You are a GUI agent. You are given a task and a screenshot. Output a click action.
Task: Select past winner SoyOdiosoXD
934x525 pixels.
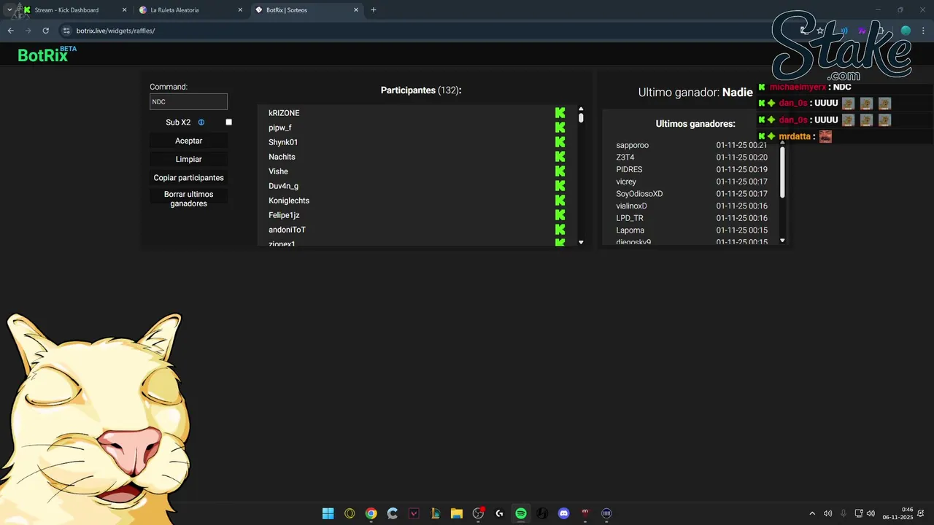(x=639, y=194)
